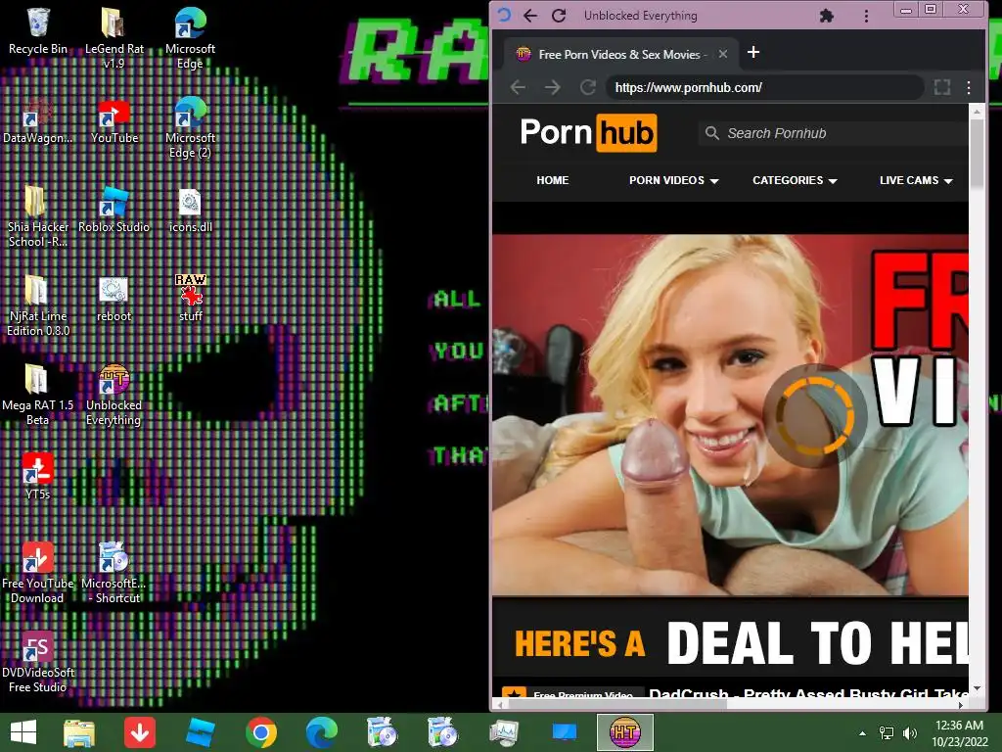The image size is (1002, 752).
Task: Select the stuff archive icon on desktop
Action: (x=190, y=298)
